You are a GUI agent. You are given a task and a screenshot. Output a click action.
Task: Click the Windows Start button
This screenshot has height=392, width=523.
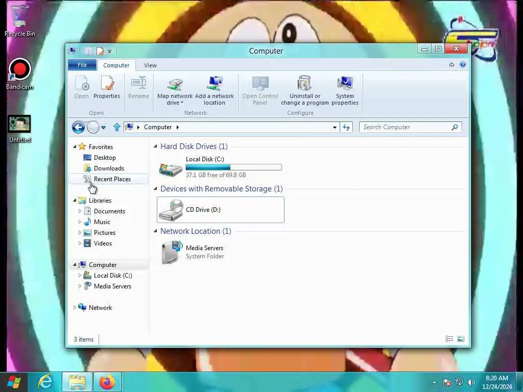(14, 382)
